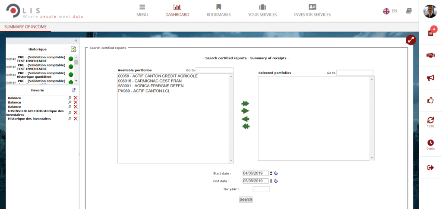The height and width of the screenshot is (209, 442).
Task: Delete Historique des inventaires favorite
Action: click(x=75, y=119)
